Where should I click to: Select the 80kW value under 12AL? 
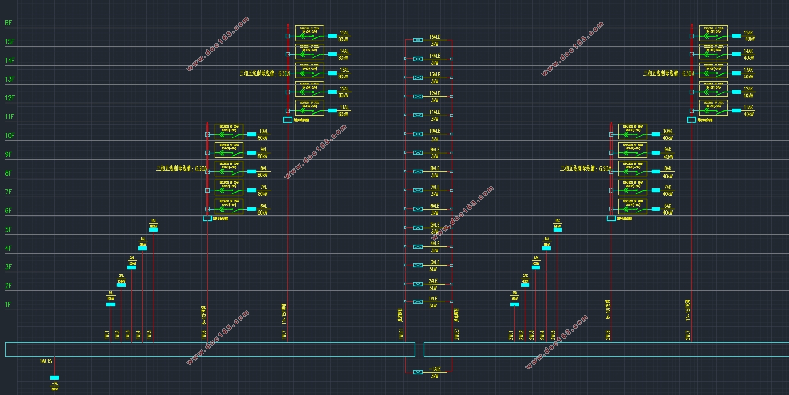pos(343,95)
